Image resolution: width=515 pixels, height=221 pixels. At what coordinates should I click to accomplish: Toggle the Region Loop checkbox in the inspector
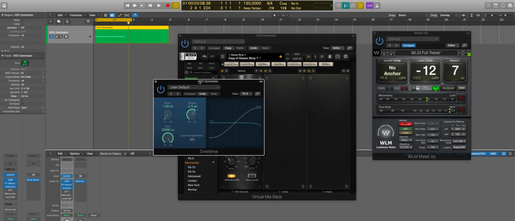click(22, 24)
